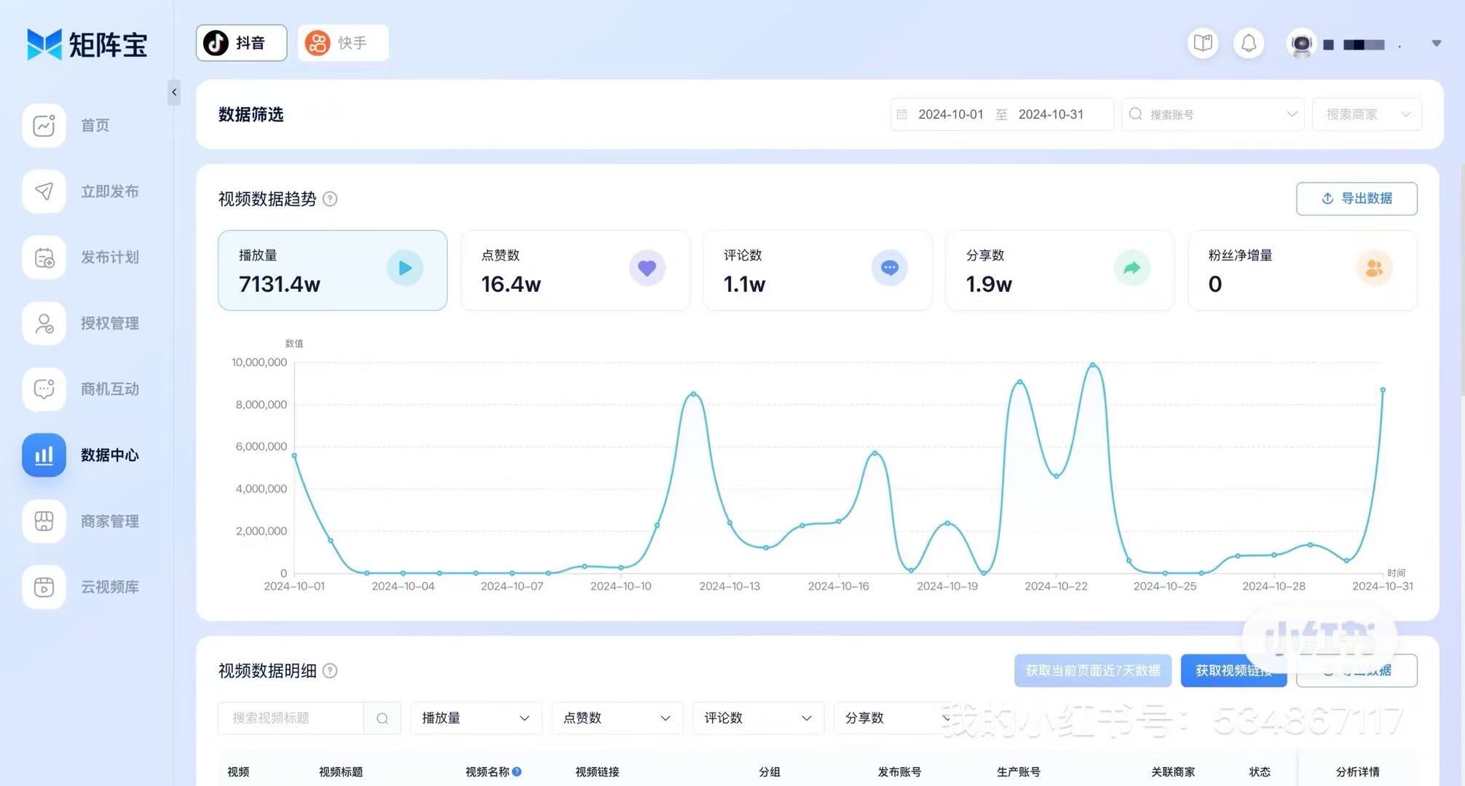This screenshot has height=786, width=1465.
Task: Select the 播放量 metric card
Action: (x=332, y=270)
